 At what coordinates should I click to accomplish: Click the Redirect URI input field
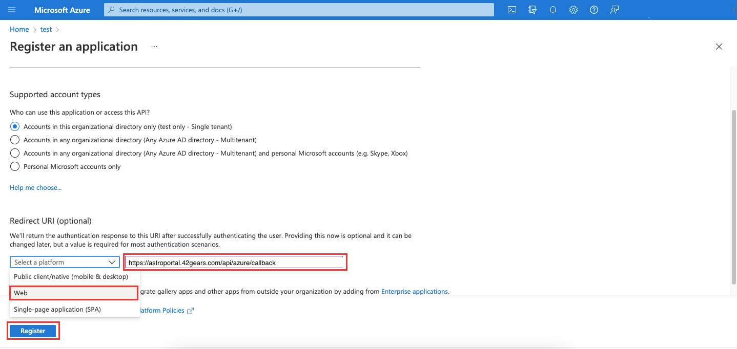click(235, 263)
